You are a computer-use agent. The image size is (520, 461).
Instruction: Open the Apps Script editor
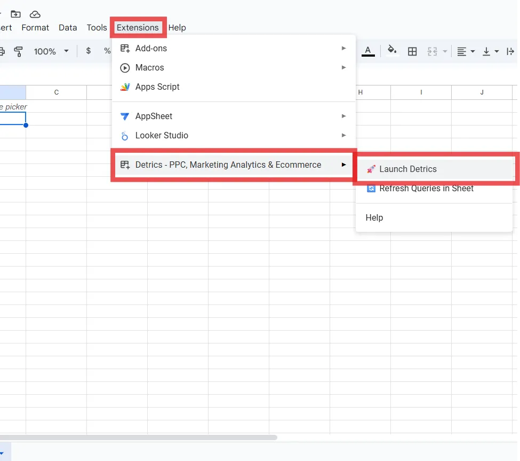coord(157,87)
